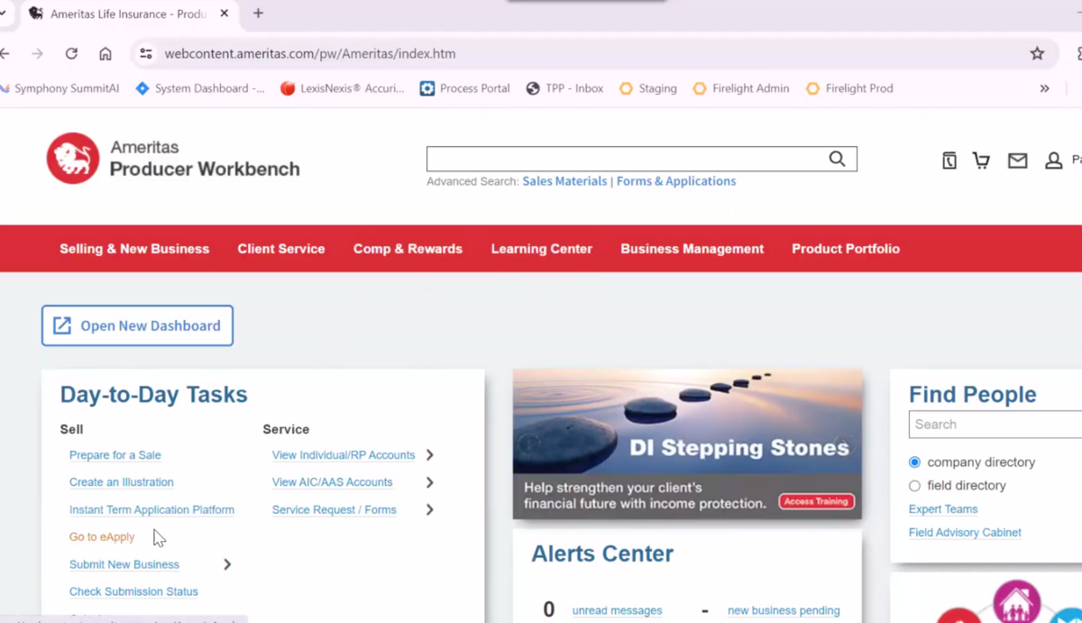Open Forms & Applications link
The image size is (1082, 623).
pyautogui.click(x=676, y=181)
